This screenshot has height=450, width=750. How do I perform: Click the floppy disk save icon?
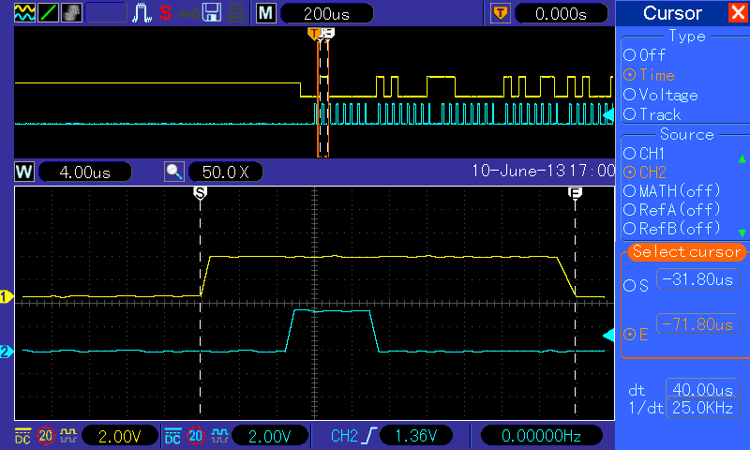[212, 12]
